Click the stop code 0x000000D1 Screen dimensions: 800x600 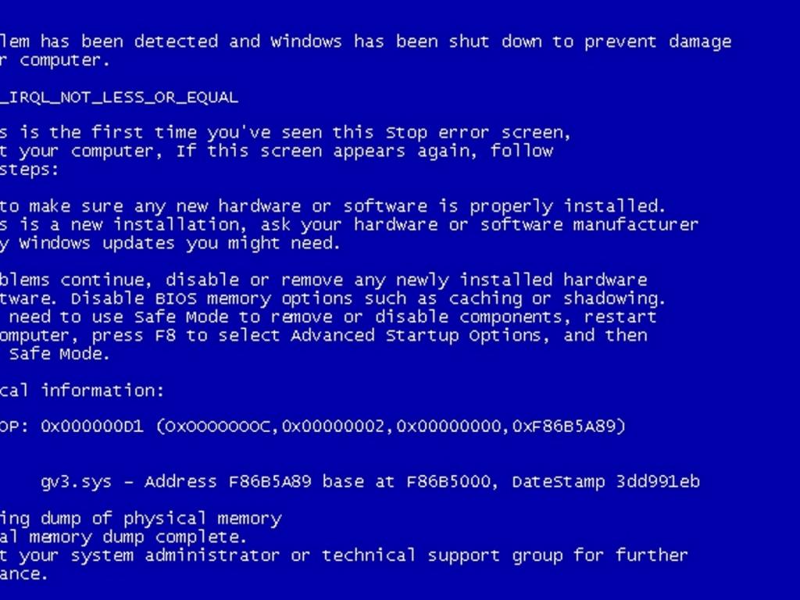coord(92,426)
